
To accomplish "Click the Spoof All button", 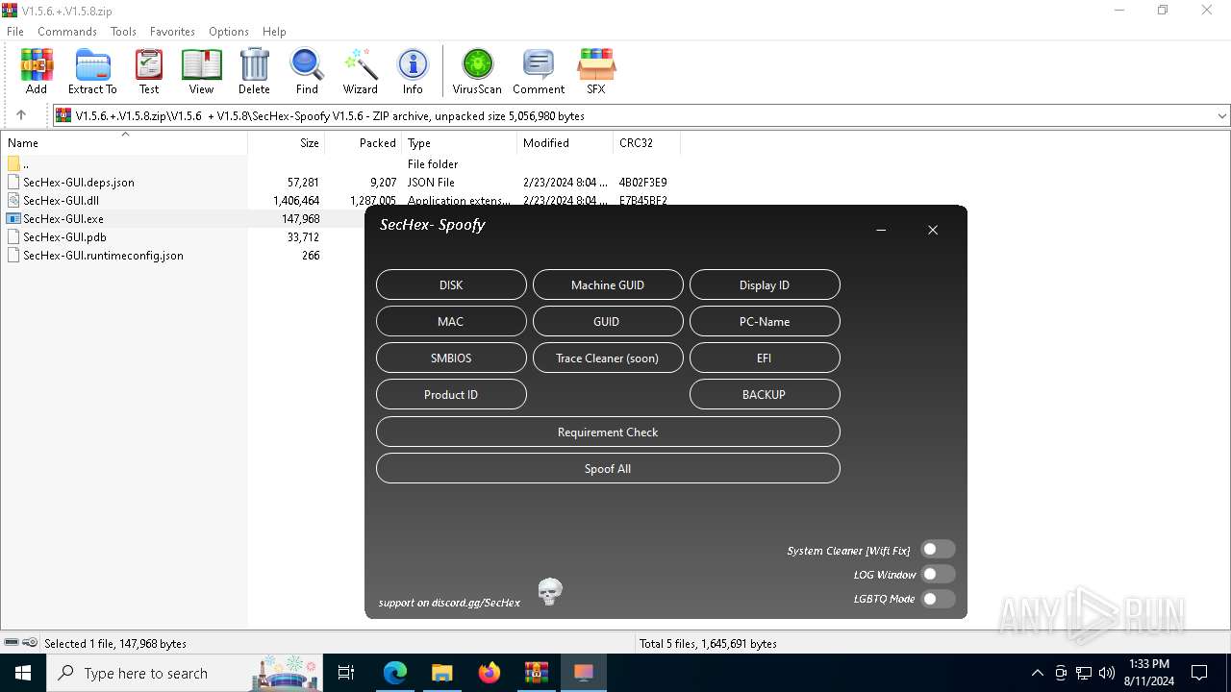I will click(x=608, y=468).
